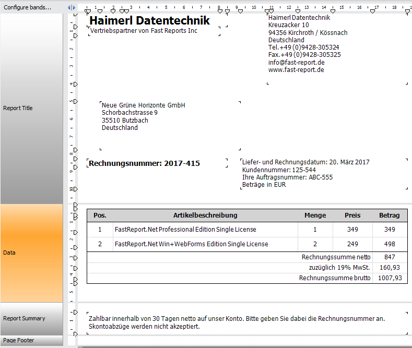Click the Tel.+49 (0)9428-305324 line

coord(303,47)
